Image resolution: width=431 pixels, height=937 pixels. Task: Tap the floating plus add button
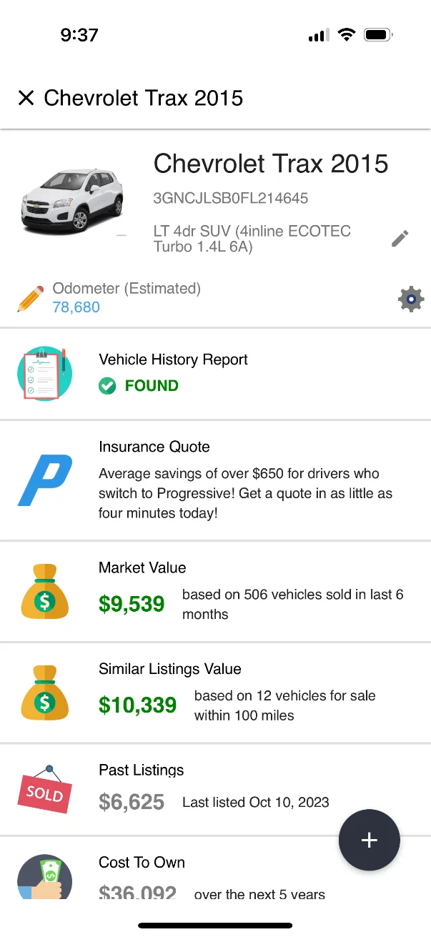[369, 841]
